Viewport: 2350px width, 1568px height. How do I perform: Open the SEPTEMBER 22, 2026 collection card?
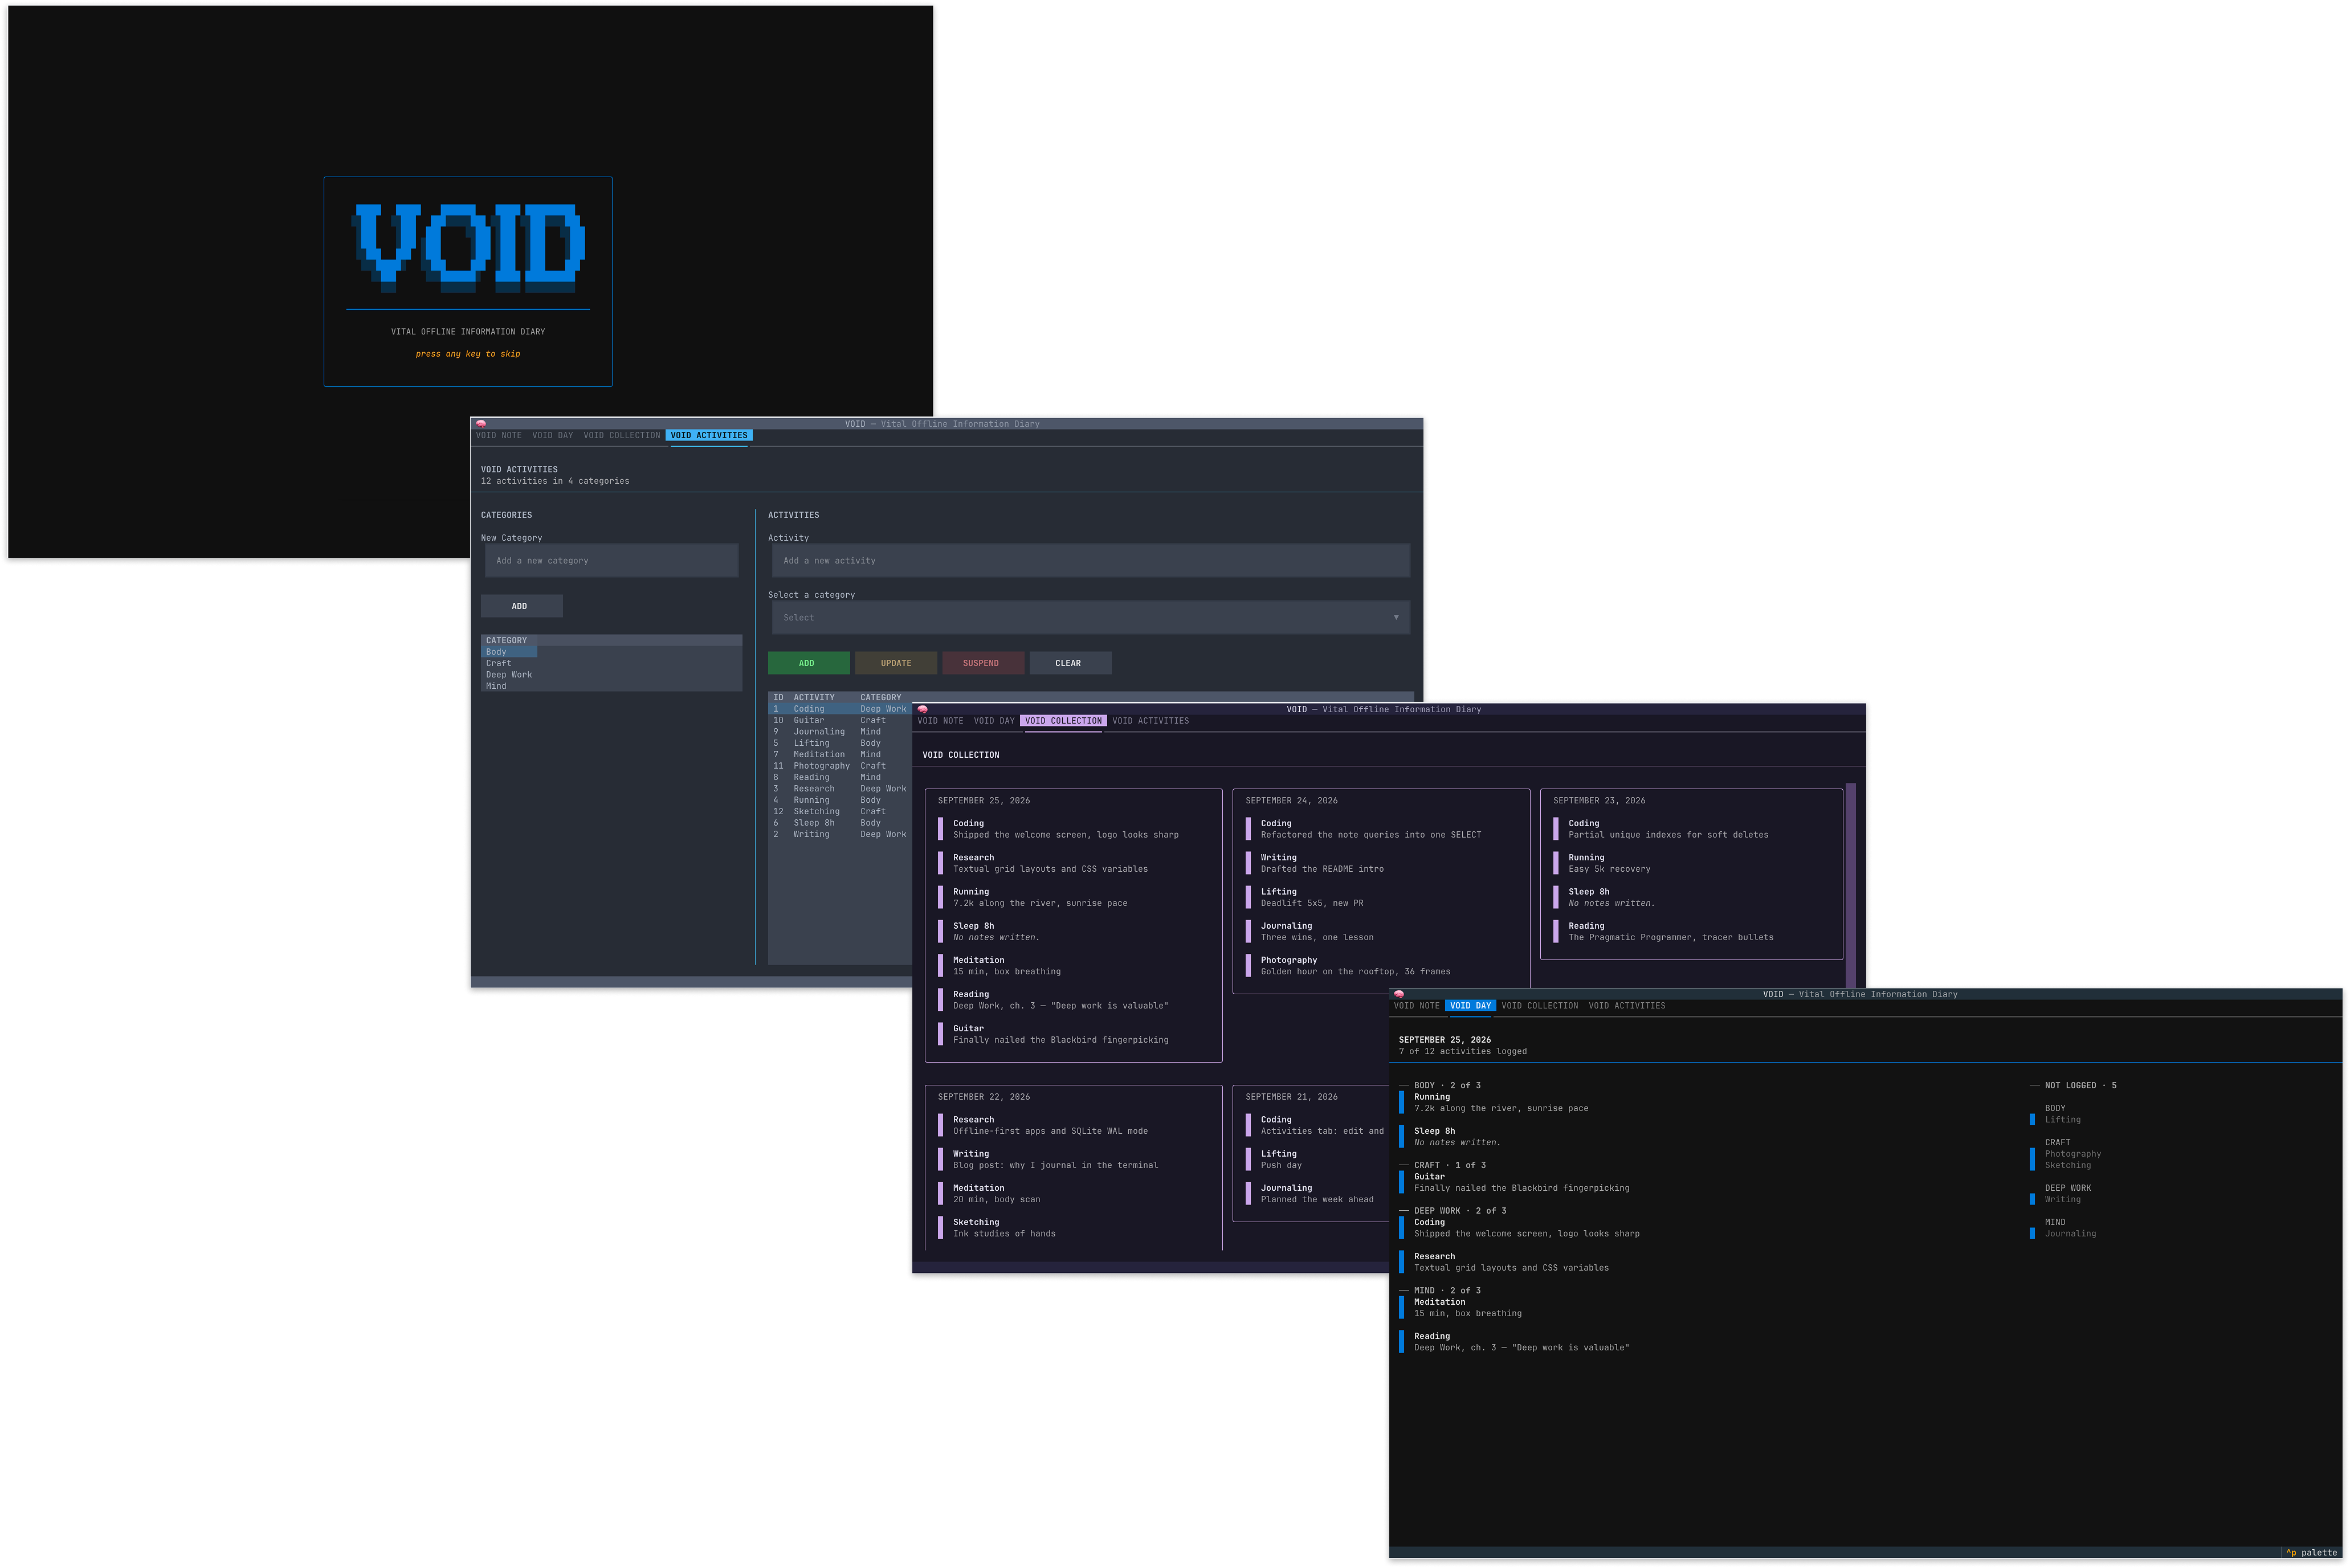(1073, 1167)
